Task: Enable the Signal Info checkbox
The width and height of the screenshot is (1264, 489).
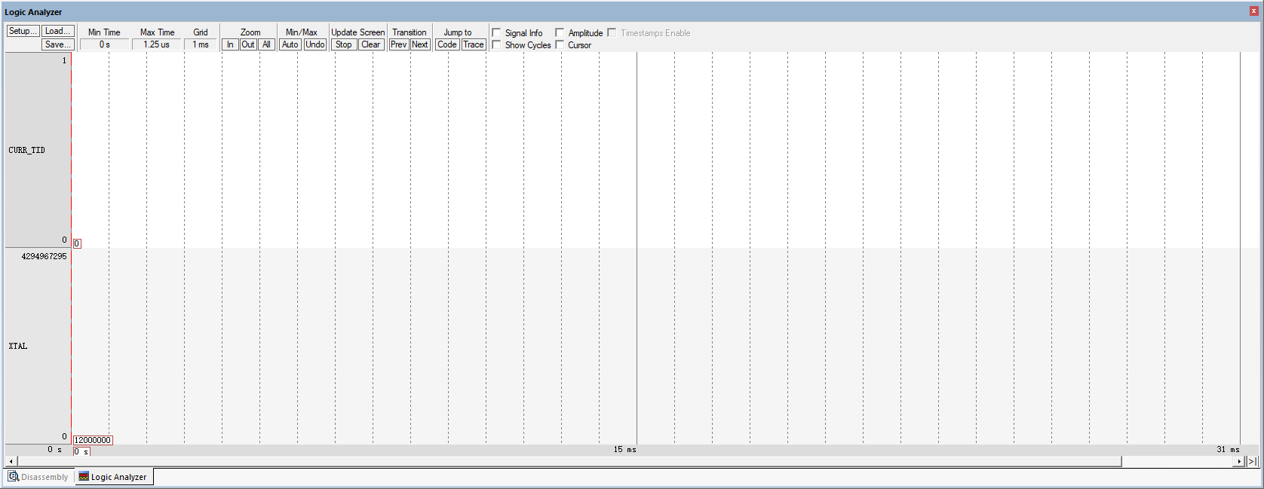Action: coord(496,32)
